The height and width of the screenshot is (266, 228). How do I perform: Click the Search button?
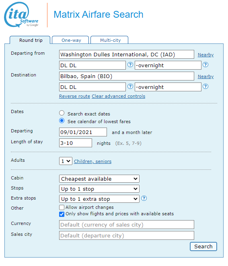click(203, 246)
